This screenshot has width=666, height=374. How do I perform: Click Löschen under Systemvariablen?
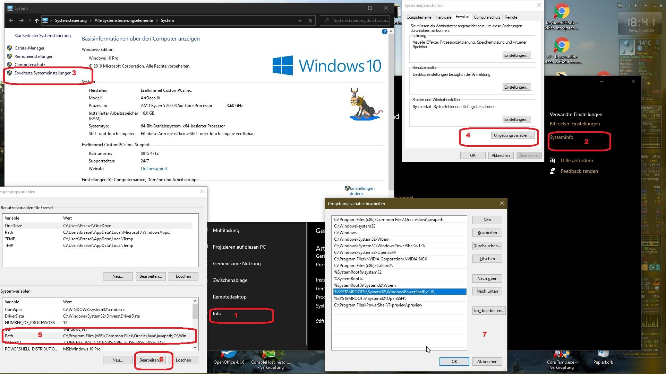coord(183,360)
